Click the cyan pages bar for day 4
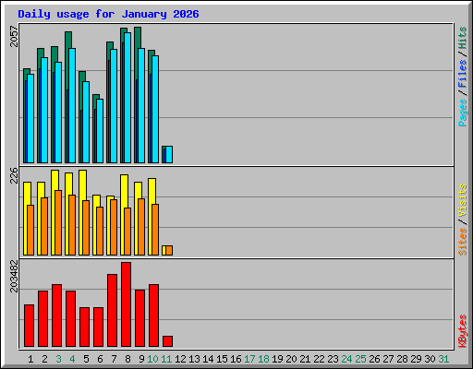 click(x=72, y=105)
